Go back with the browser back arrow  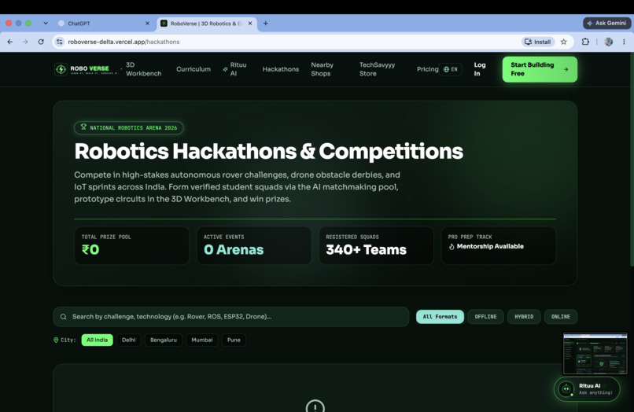pos(10,42)
